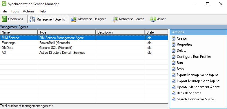Viewport: 227px width, 109px height.
Task: Open the Tools menu
Action: coord(15,11)
